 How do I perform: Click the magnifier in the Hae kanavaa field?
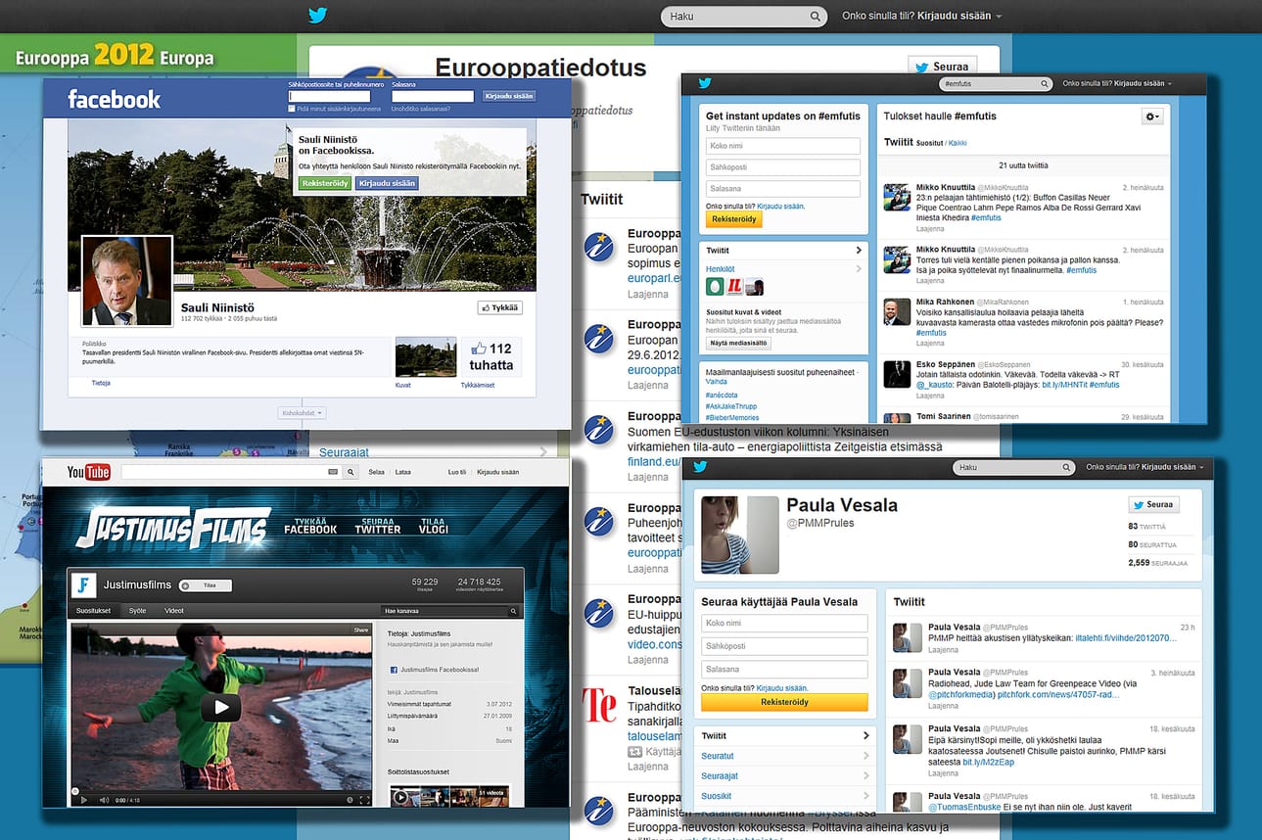click(511, 611)
